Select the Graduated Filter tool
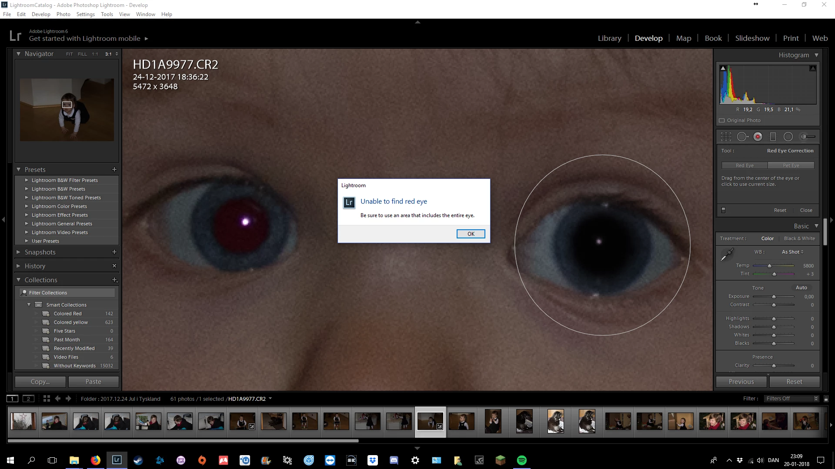Viewport: 835px width, 469px height. click(x=773, y=137)
